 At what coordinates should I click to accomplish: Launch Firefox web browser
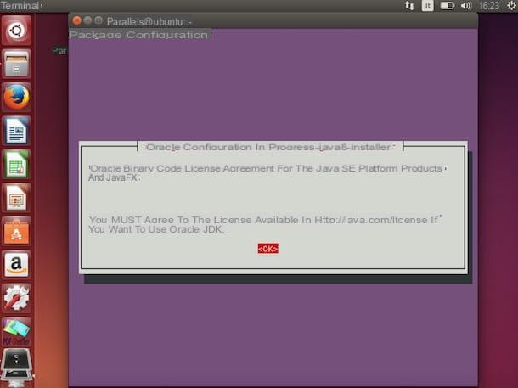[16, 98]
